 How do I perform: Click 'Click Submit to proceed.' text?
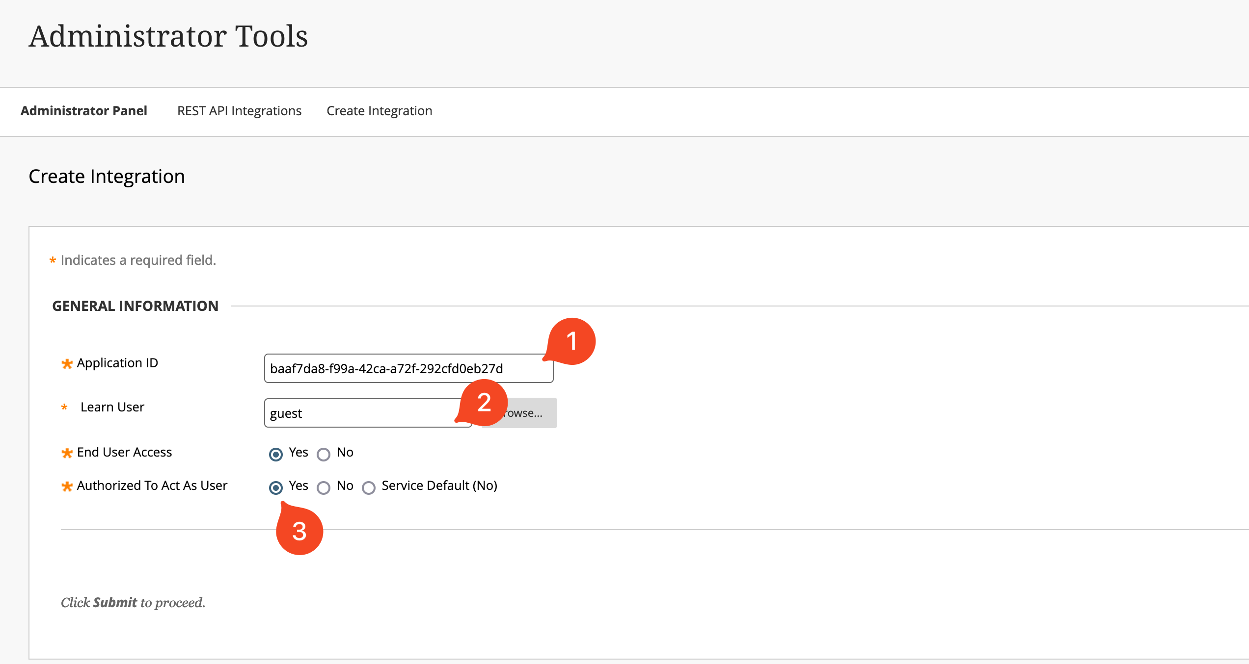click(133, 602)
